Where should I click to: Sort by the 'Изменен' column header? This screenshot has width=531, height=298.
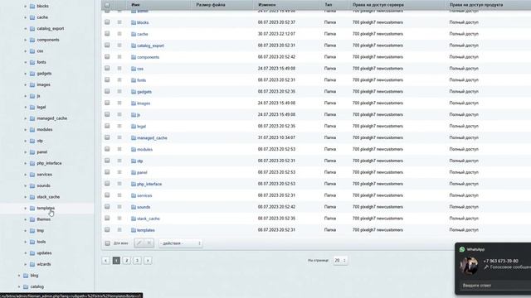(267, 5)
